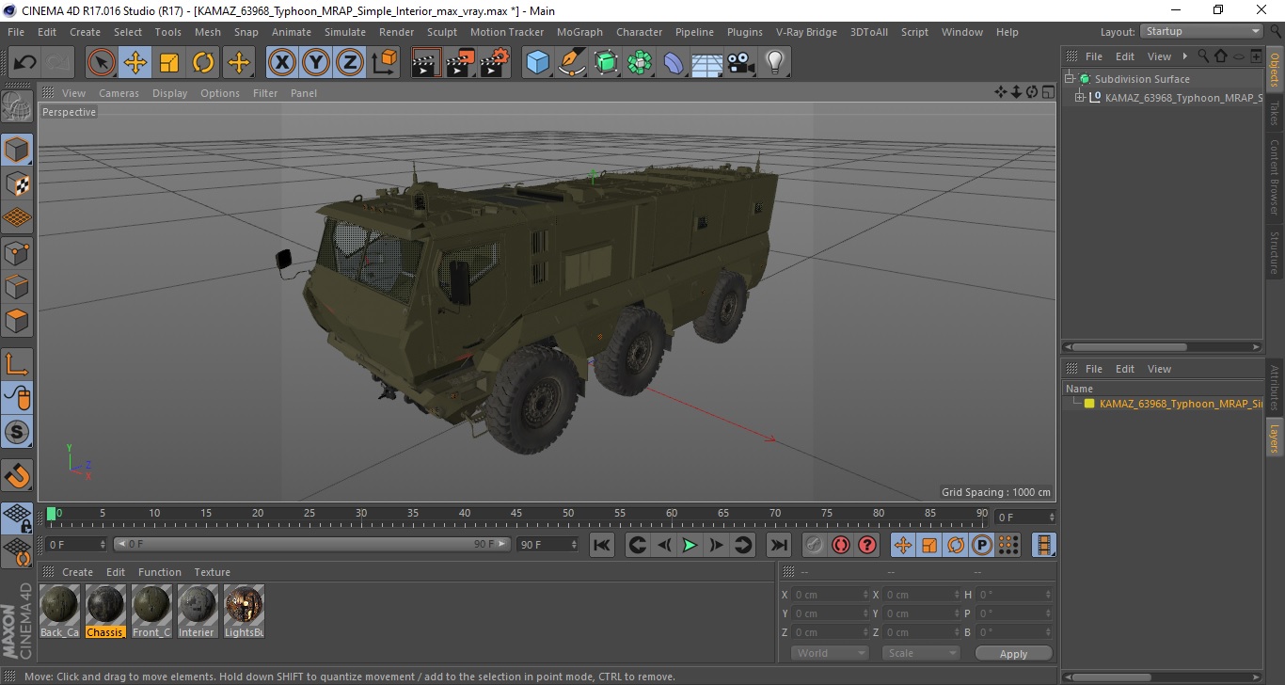Add a Floor environment object
1285x685 pixels.
click(707, 63)
